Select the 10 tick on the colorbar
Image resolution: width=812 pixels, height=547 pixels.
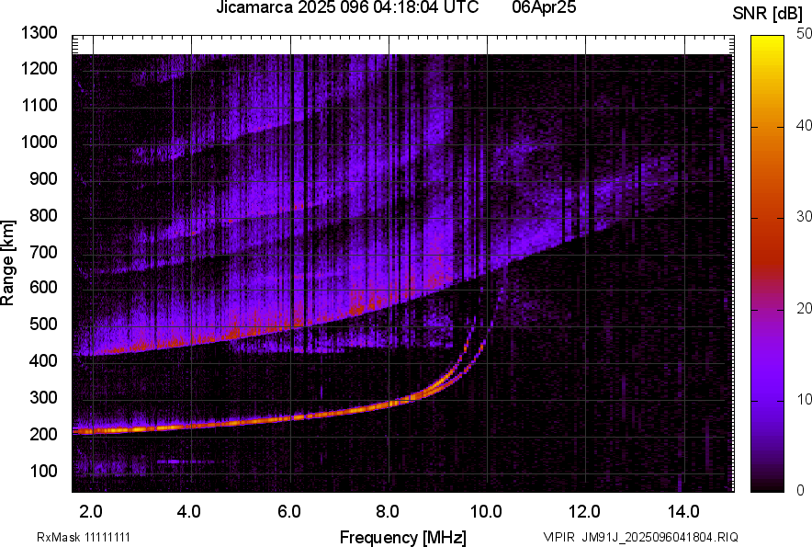tap(806, 400)
